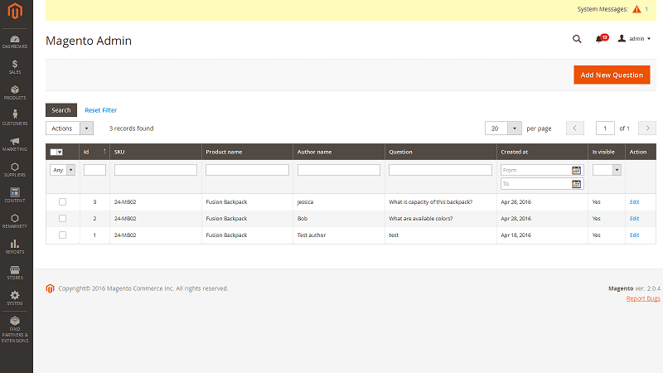Select checkbox for jessica's question row
Viewport: 663px width, 373px height.
point(62,201)
